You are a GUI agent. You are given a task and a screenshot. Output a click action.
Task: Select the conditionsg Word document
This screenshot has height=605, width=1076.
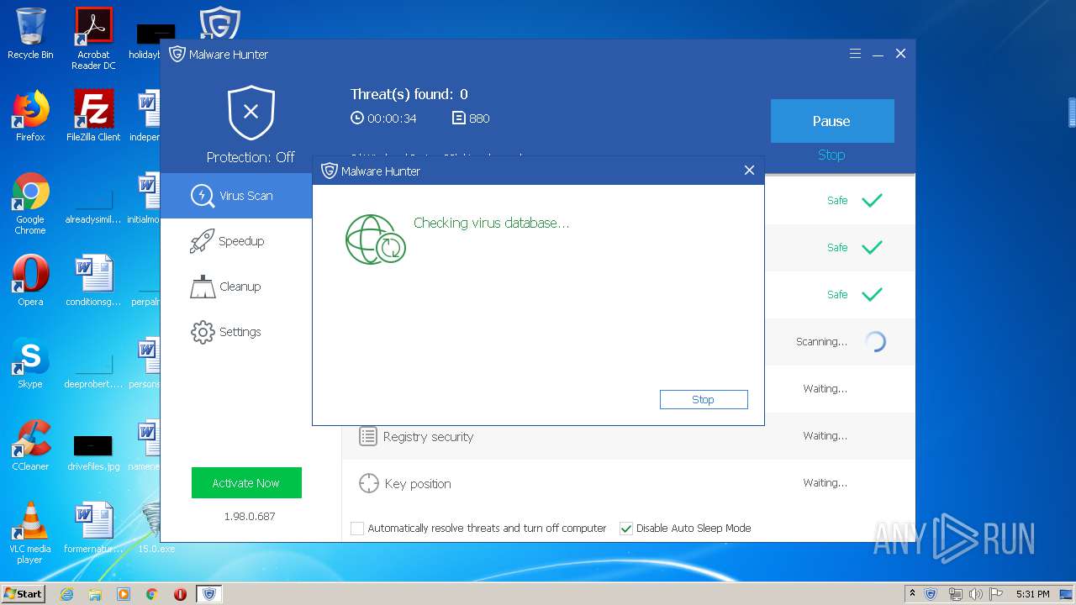click(93, 281)
